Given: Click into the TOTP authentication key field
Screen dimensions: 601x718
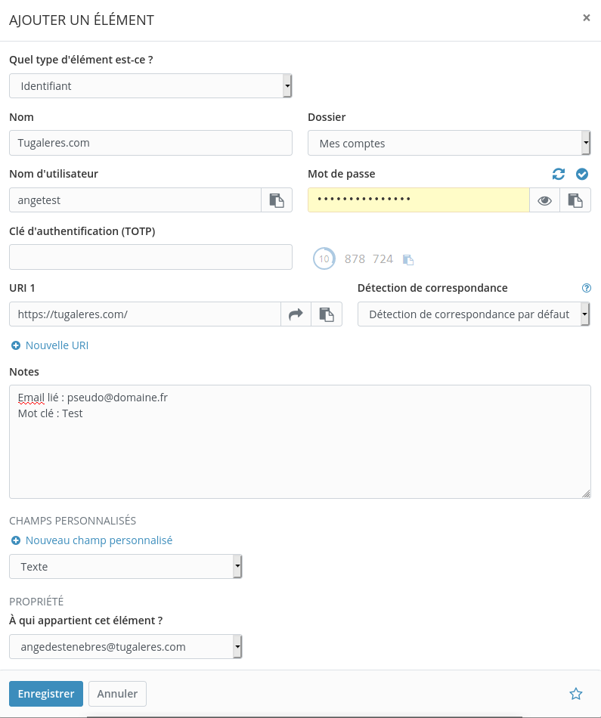Looking at the screenshot, I should point(150,257).
